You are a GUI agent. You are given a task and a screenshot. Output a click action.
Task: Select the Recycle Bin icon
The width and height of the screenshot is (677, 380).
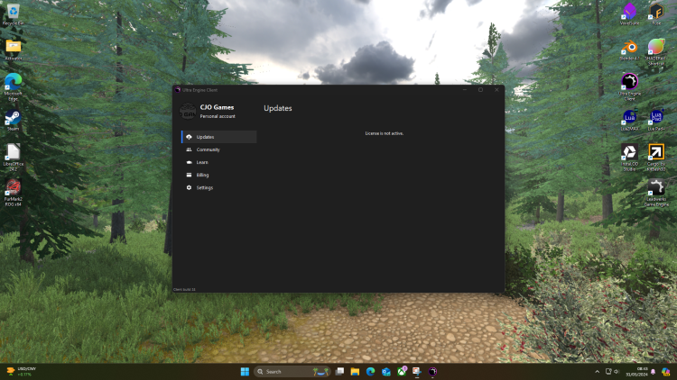[x=14, y=13]
